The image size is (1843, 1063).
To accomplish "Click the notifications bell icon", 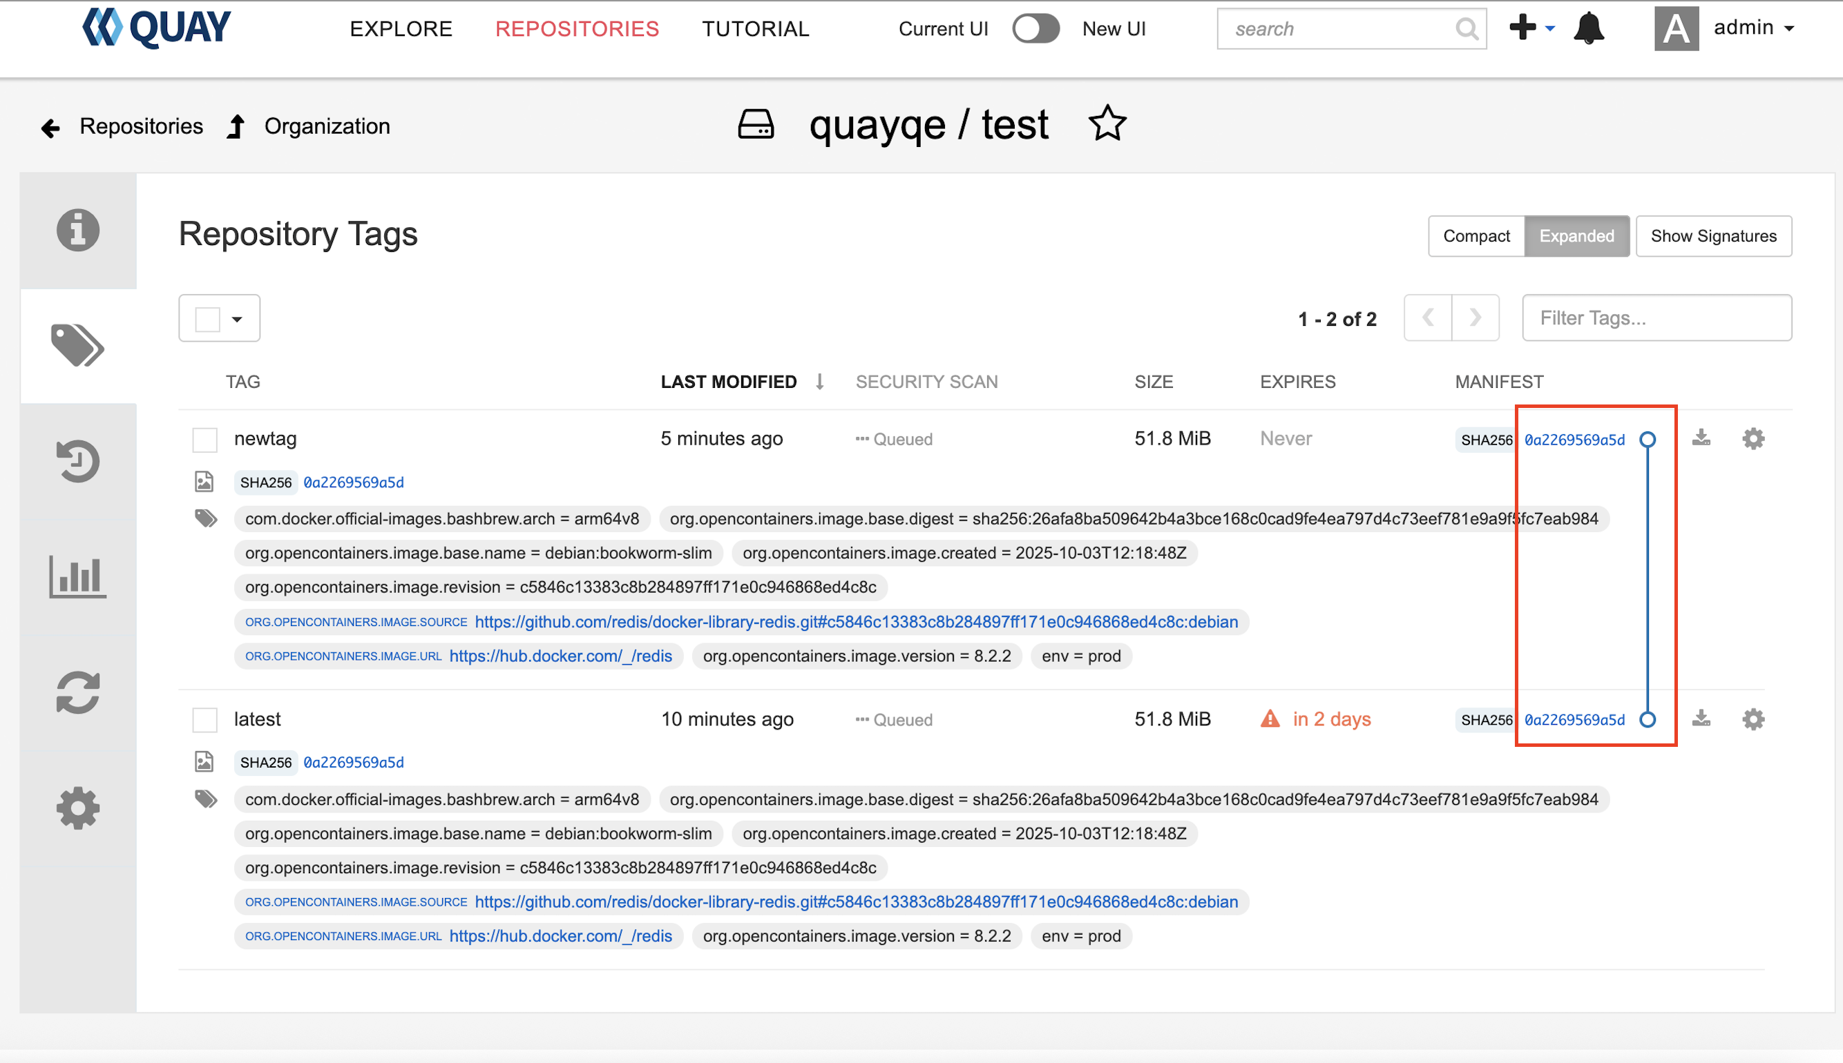I will coord(1588,29).
